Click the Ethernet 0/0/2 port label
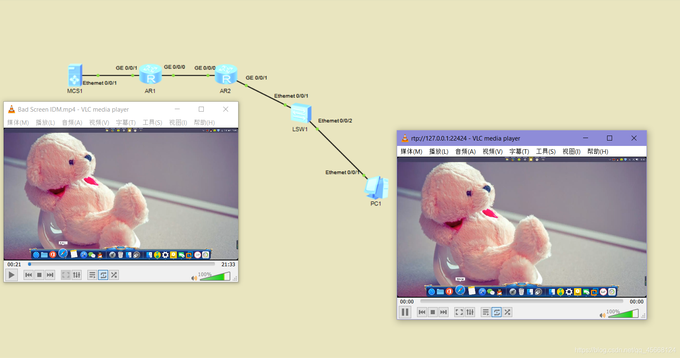Image resolution: width=680 pixels, height=358 pixels. pos(335,121)
